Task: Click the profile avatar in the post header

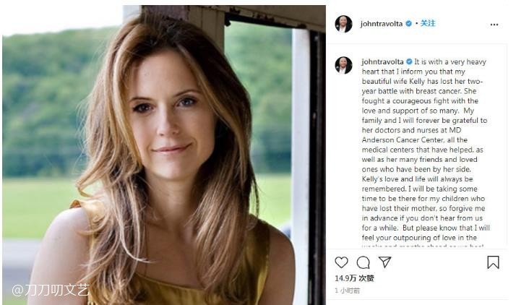Action: 343,24
